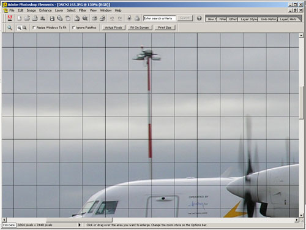The width and height of the screenshot is (306, 230).
Task: Create a new document using the toolbar
Action: [20, 18]
